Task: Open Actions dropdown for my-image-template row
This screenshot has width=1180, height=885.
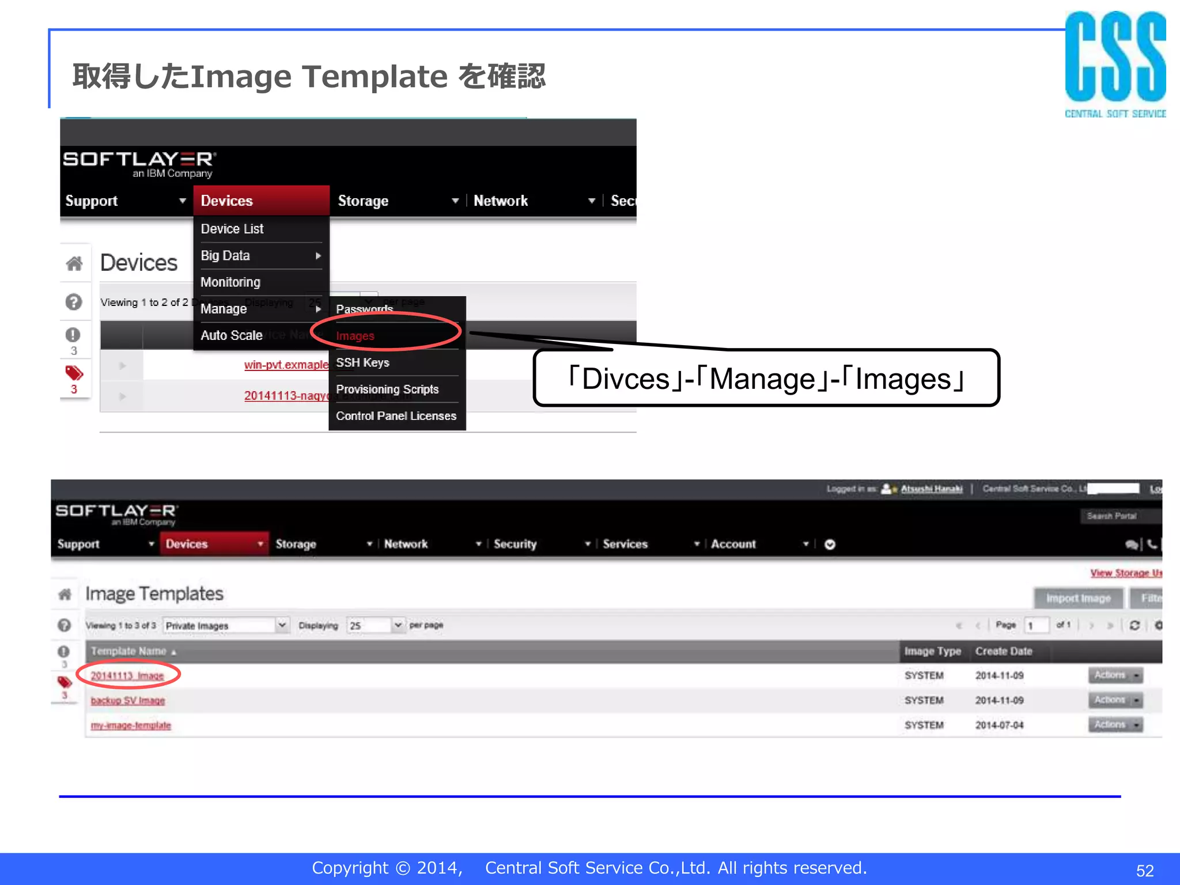Action: point(1115,725)
